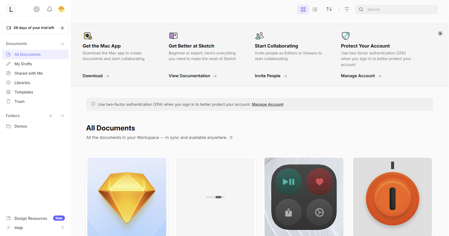Dismiss the onboarding banner with X
This screenshot has height=236, width=449.
[440, 34]
